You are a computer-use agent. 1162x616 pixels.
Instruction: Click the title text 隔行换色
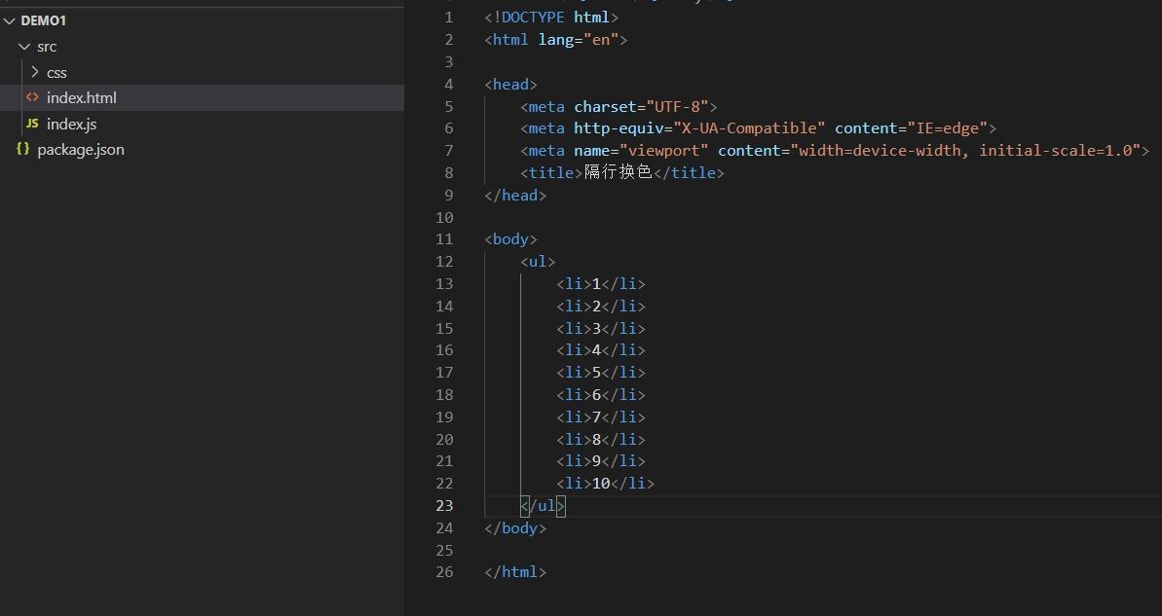click(x=618, y=172)
